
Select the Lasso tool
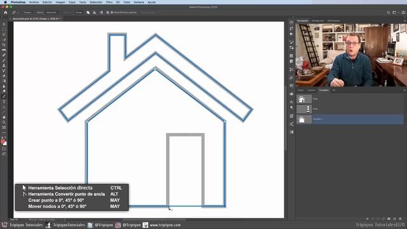(x=4, y=34)
